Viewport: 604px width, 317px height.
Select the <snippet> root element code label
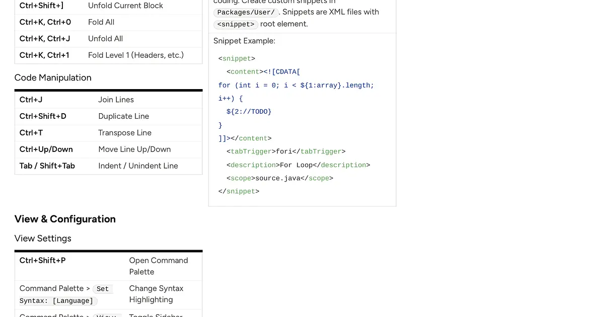click(236, 24)
